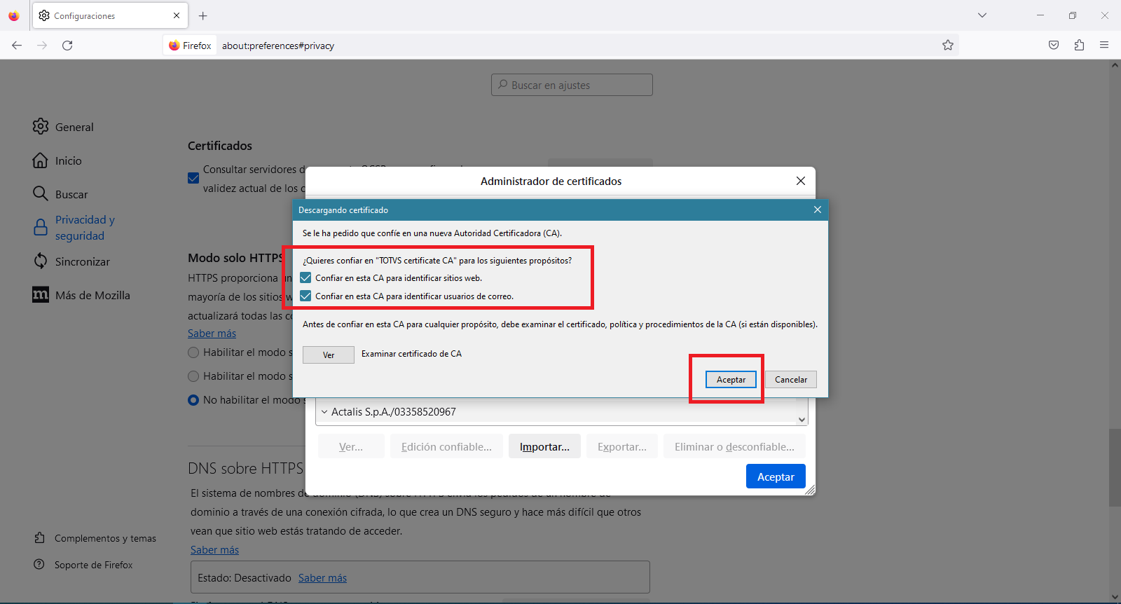Click the Firefox identity label in address bar
This screenshot has height=604, width=1121.
(190, 46)
